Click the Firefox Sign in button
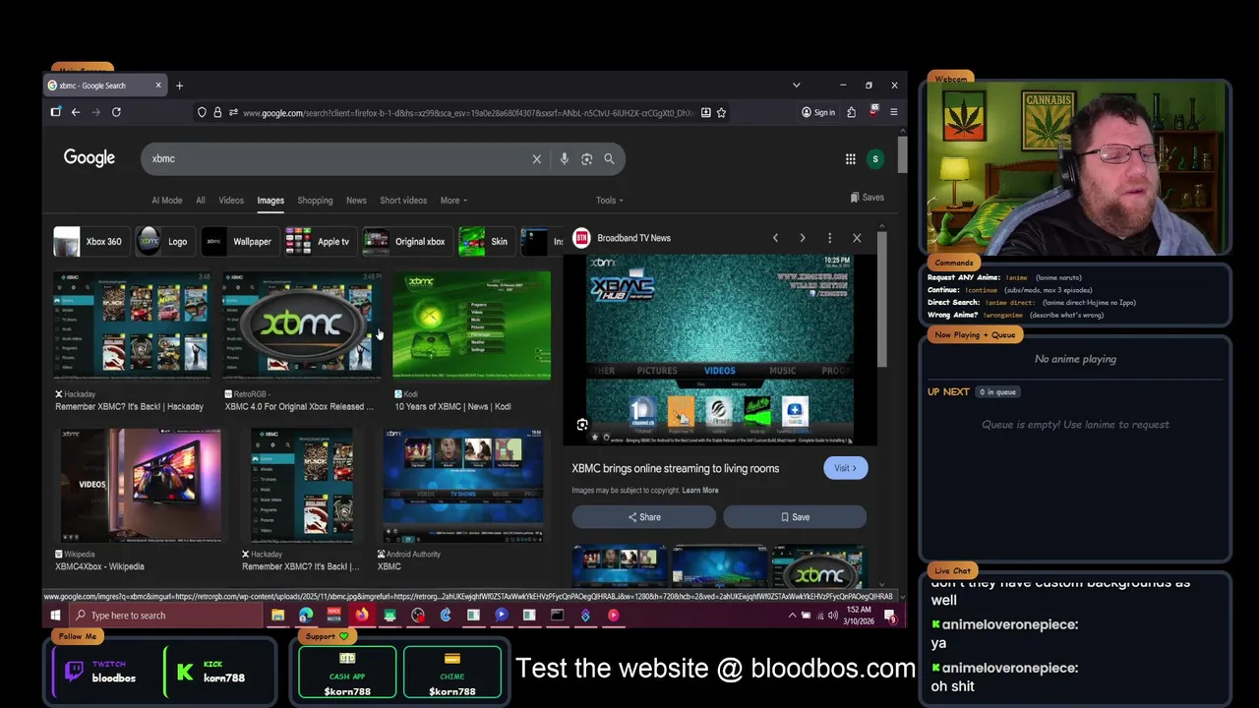This screenshot has width=1259, height=708. click(818, 112)
